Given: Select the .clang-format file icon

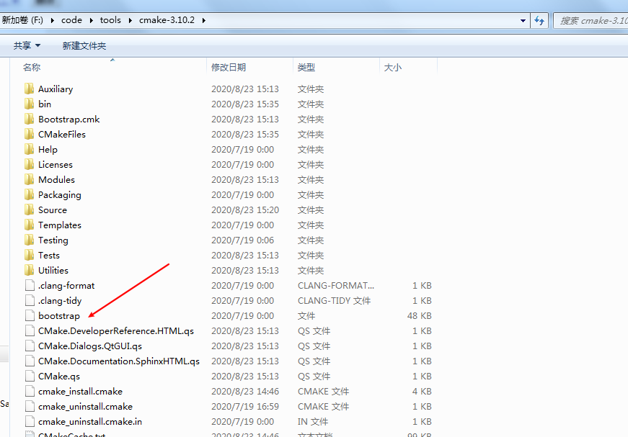Looking at the screenshot, I should click(30, 286).
